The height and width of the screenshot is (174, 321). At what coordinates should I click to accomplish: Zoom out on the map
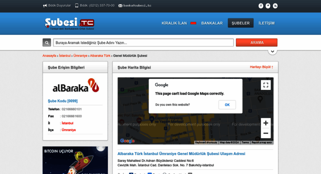(266, 133)
